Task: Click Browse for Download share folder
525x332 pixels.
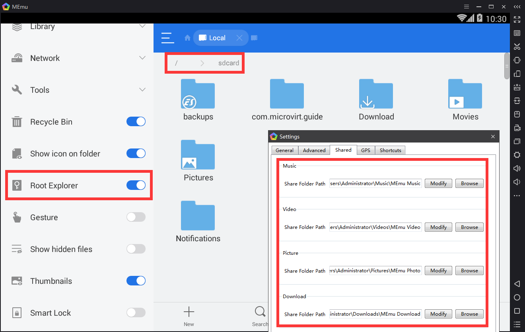Action: [469, 314]
